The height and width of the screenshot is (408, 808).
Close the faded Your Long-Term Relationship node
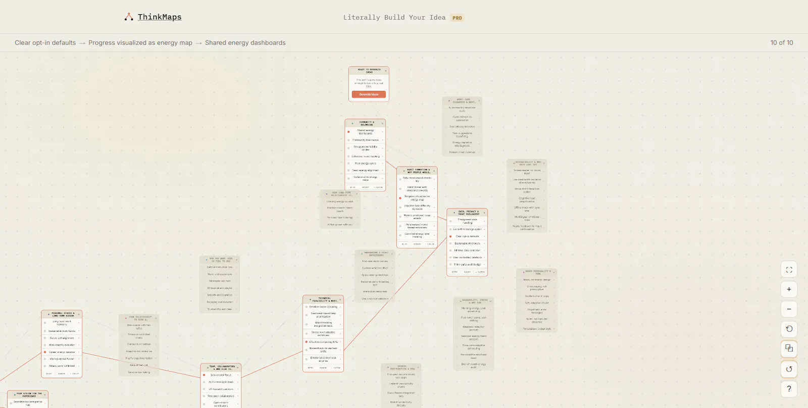click(357, 194)
